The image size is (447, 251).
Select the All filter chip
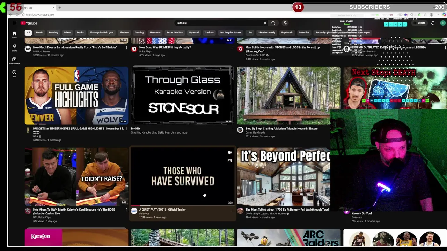click(28, 32)
